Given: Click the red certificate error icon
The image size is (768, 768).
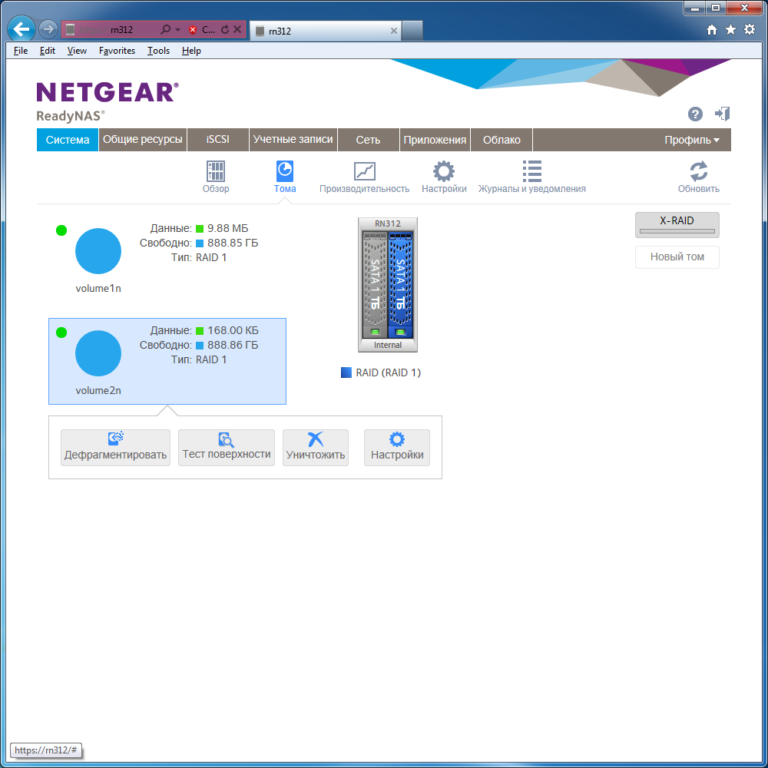Looking at the screenshot, I should click(x=193, y=30).
